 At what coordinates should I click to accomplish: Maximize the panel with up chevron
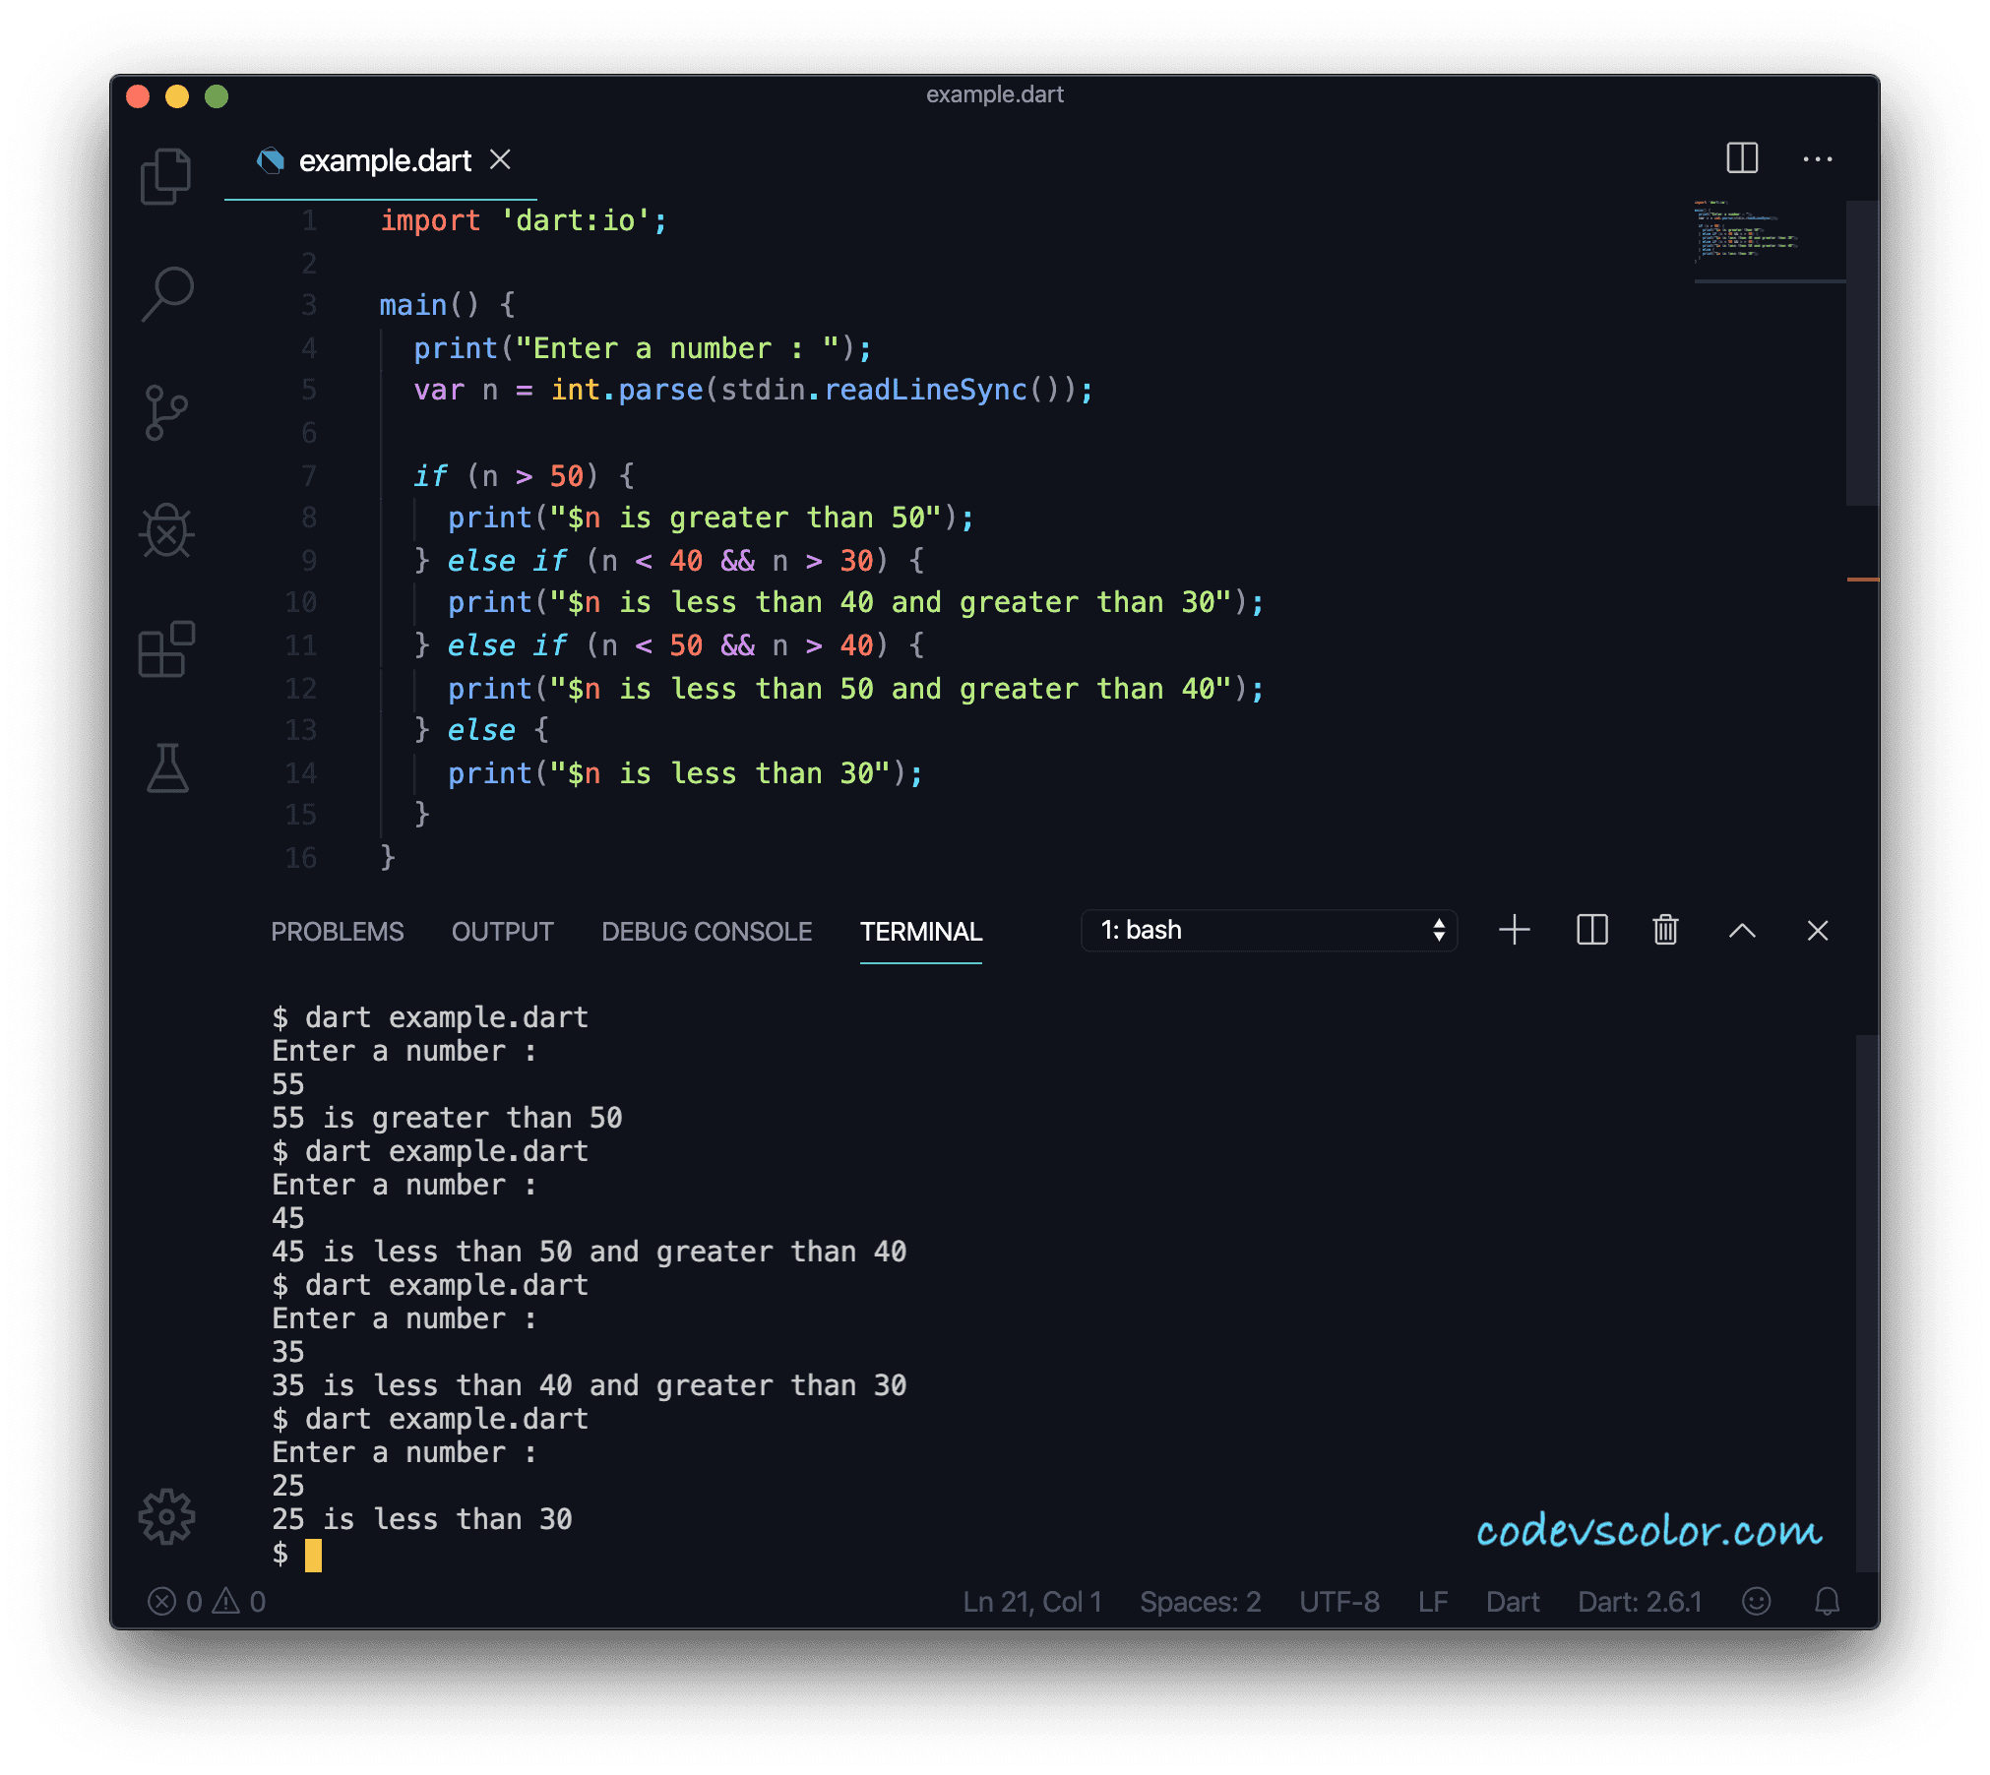pos(1742,931)
